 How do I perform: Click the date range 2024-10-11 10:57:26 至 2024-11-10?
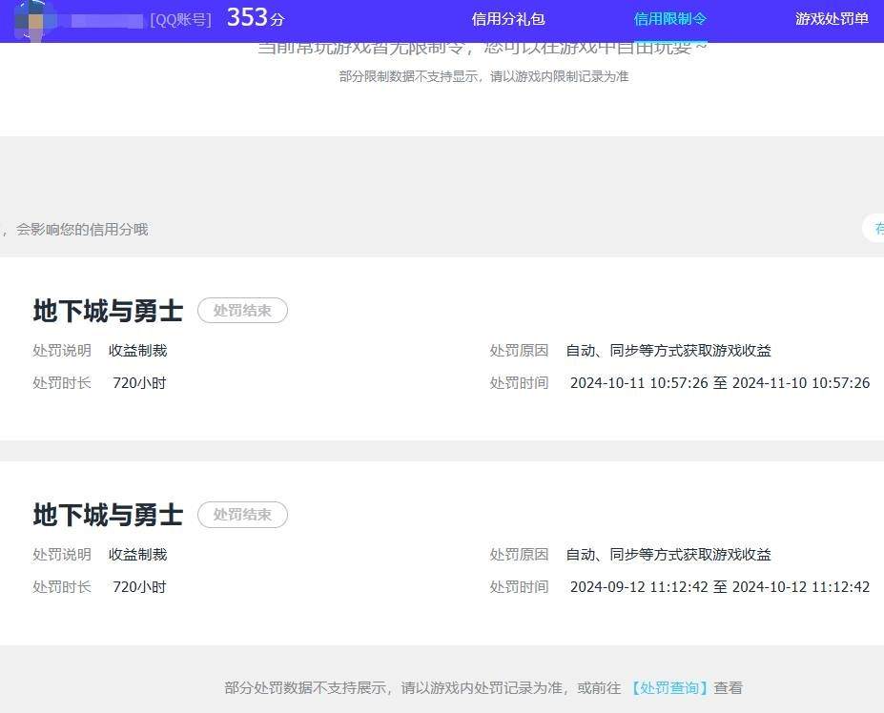click(720, 383)
